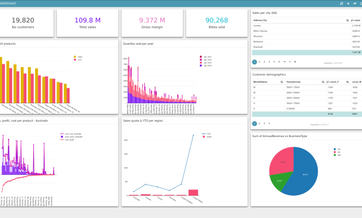The image size is (362, 218).
Task: Search the YearlyIncome column via magnifier icon
Action: pos(323,82)
